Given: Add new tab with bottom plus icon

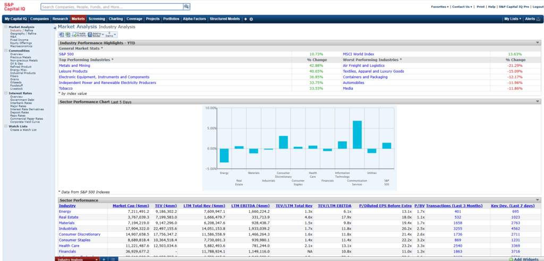Looking at the screenshot, I should (104, 259).
